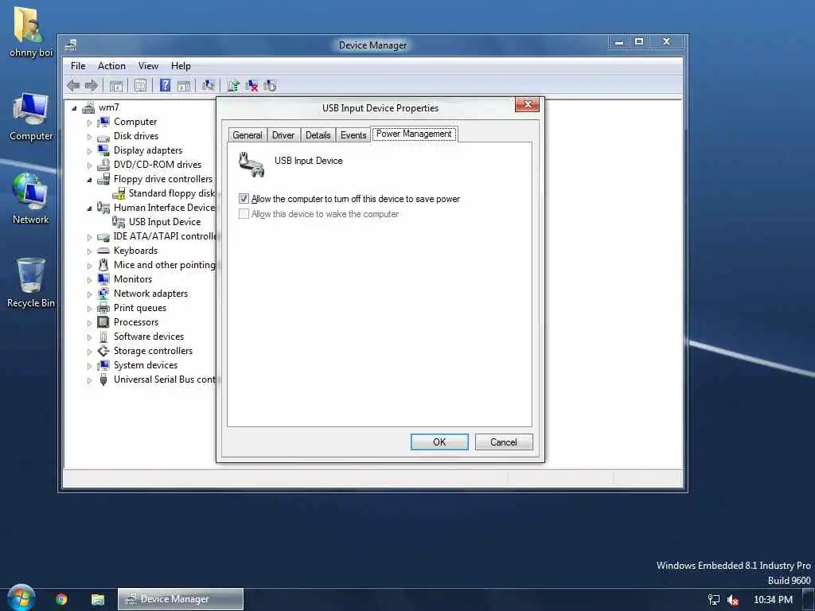Image resolution: width=815 pixels, height=611 pixels.
Task: Click the Disk drives icon in the tree
Action: click(103, 137)
